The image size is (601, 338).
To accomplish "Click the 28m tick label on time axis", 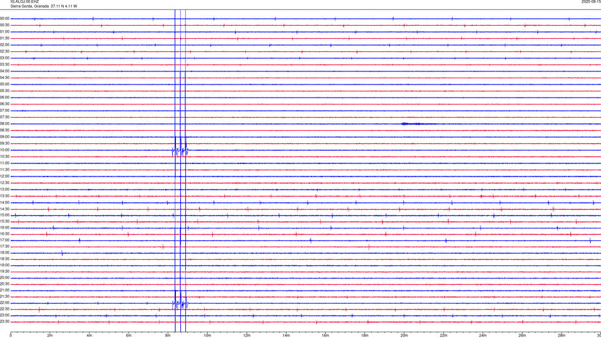I will click(x=562, y=335).
